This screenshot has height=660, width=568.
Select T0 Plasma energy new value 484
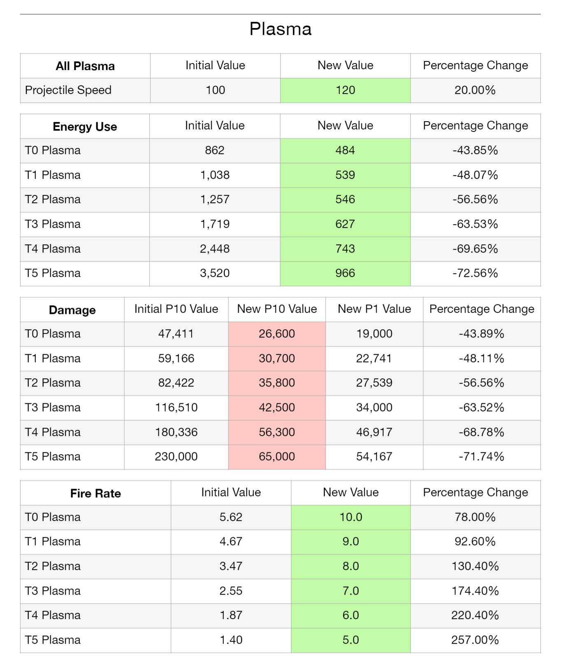(x=345, y=150)
